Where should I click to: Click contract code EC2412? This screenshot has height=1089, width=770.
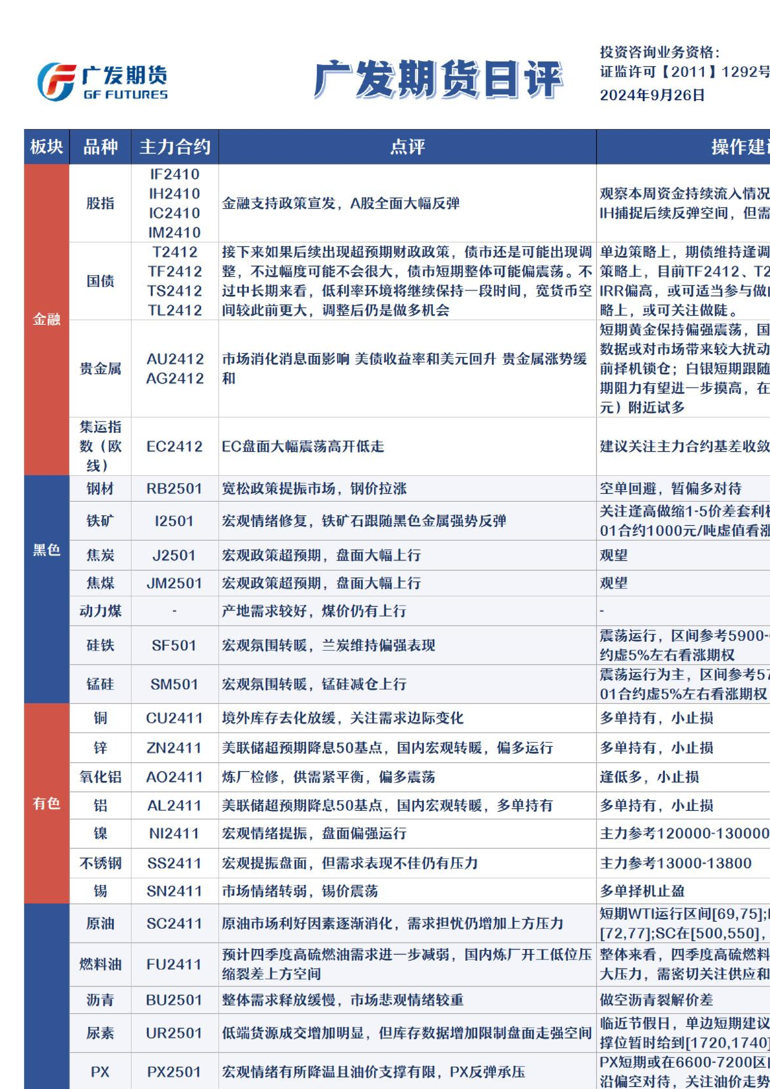pyautogui.click(x=175, y=447)
